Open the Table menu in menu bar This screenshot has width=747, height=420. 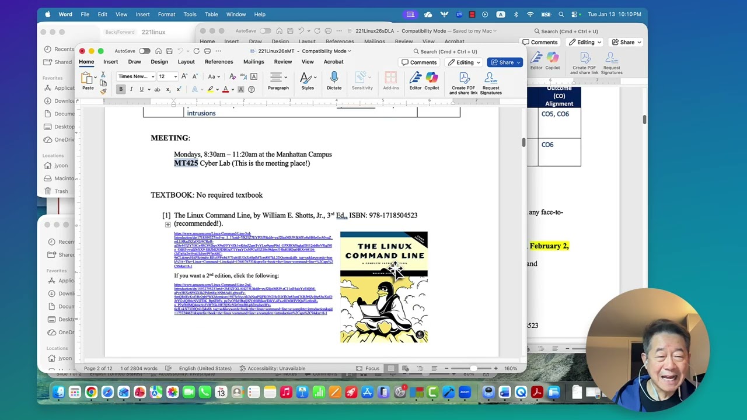[x=211, y=14]
